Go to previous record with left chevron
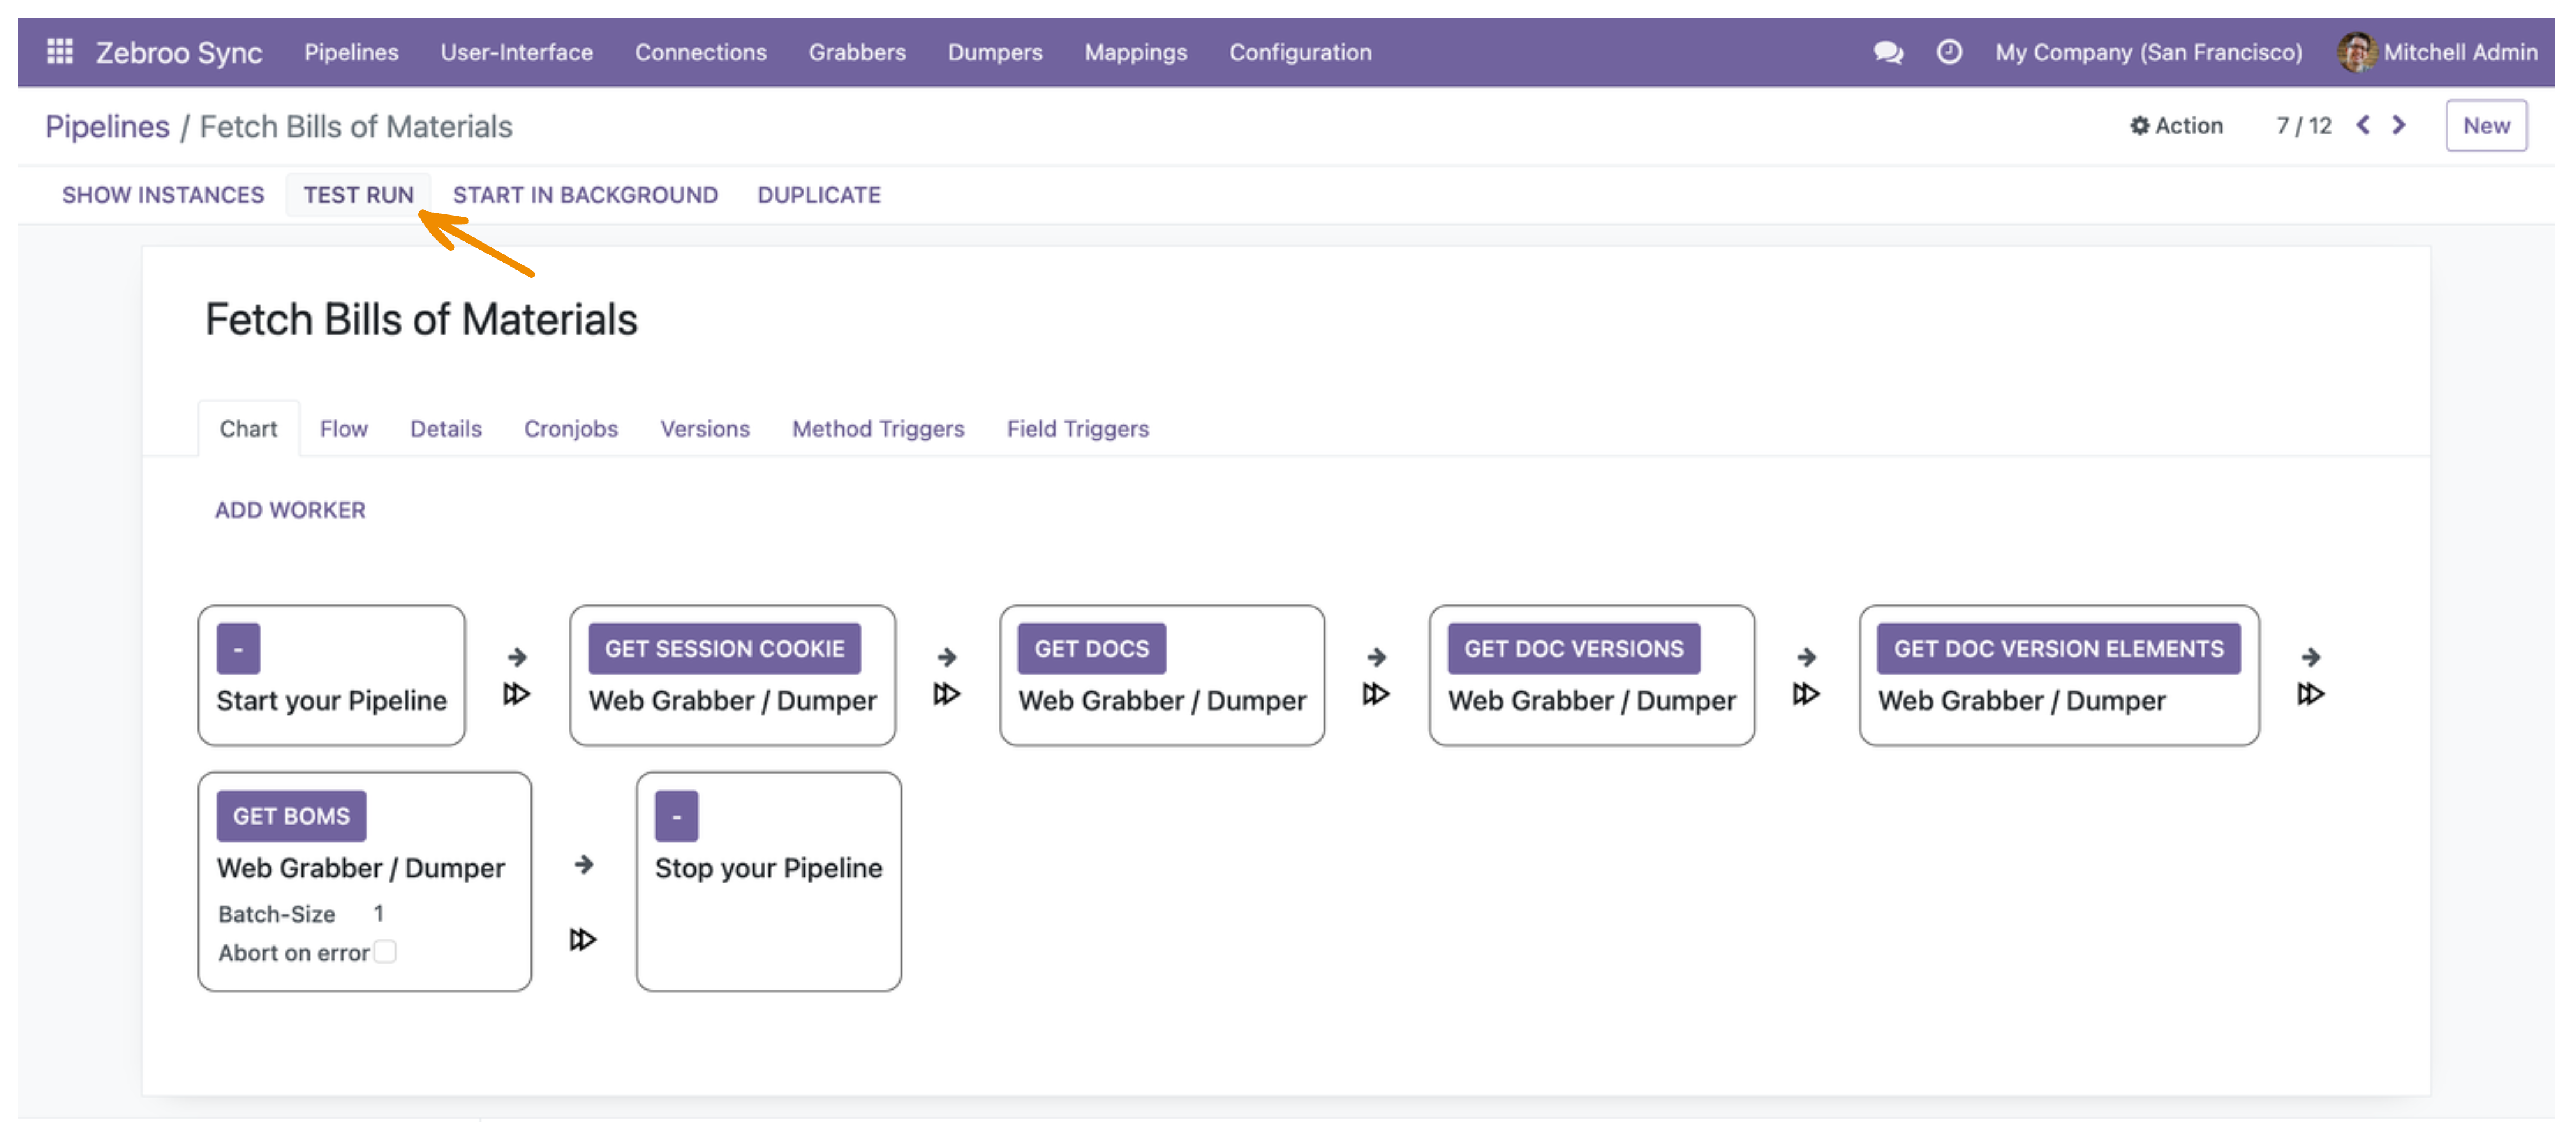The width and height of the screenshot is (2573, 1140). (x=2362, y=125)
